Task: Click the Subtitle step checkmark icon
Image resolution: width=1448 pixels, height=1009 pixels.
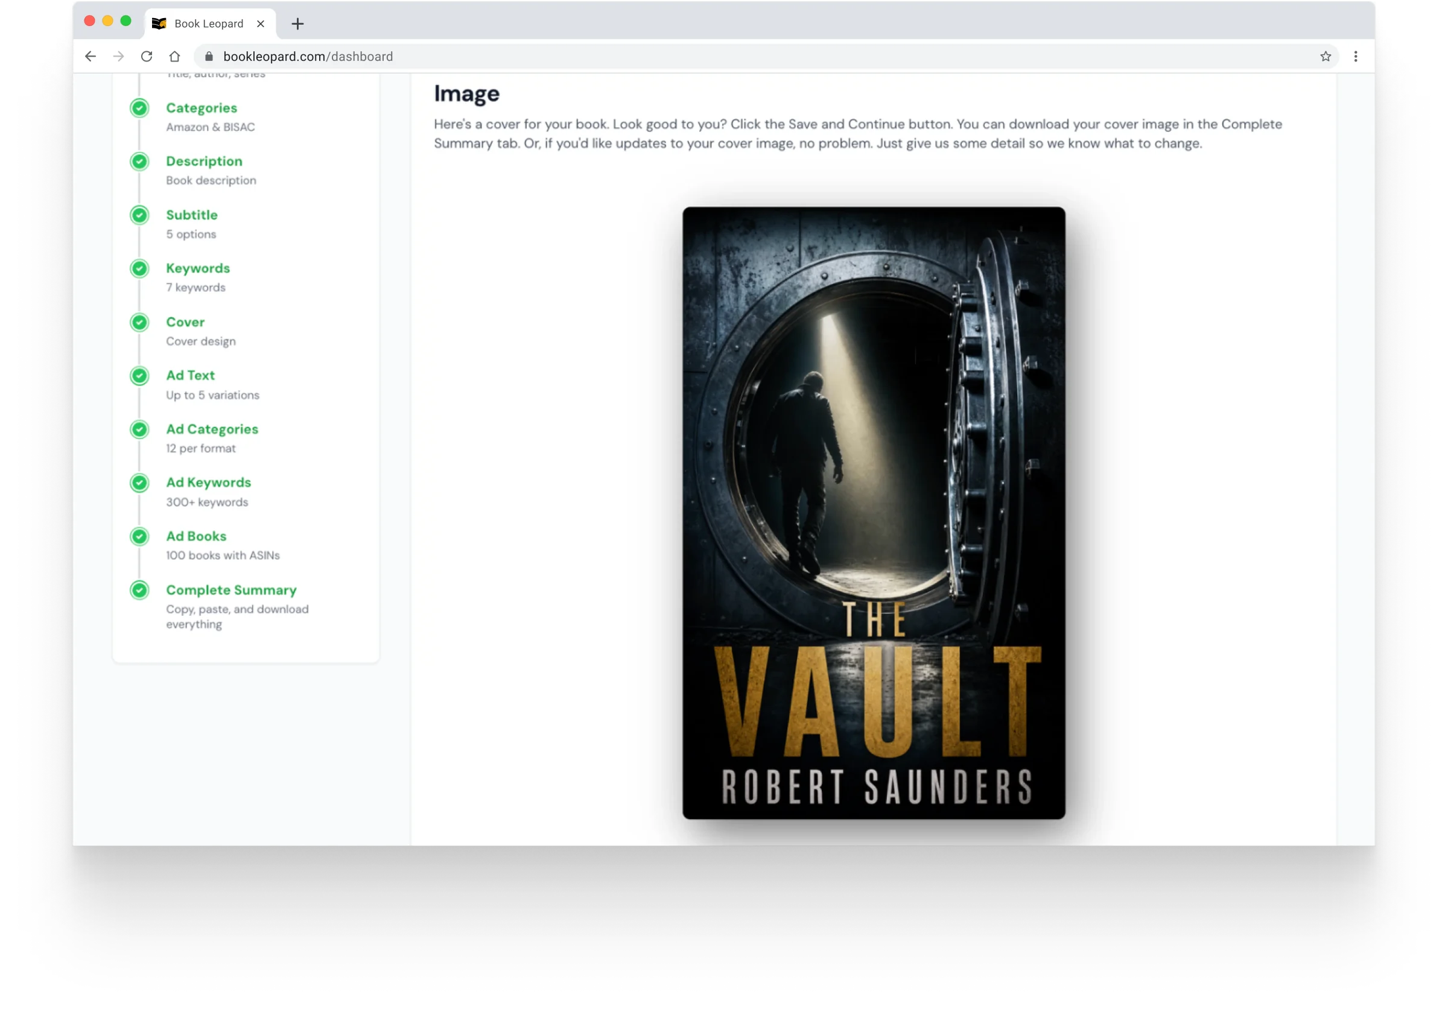Action: pos(139,215)
